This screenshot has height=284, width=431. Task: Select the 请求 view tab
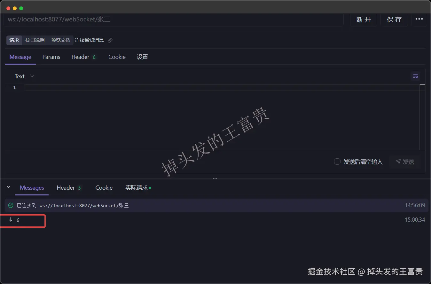(x=14, y=40)
